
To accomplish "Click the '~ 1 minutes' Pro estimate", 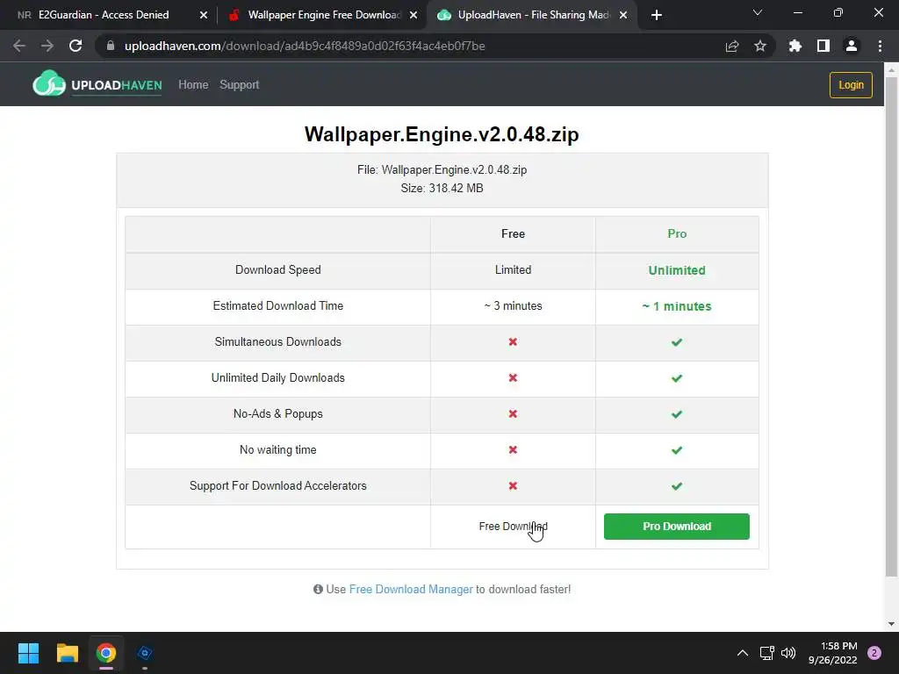I will [x=677, y=306].
